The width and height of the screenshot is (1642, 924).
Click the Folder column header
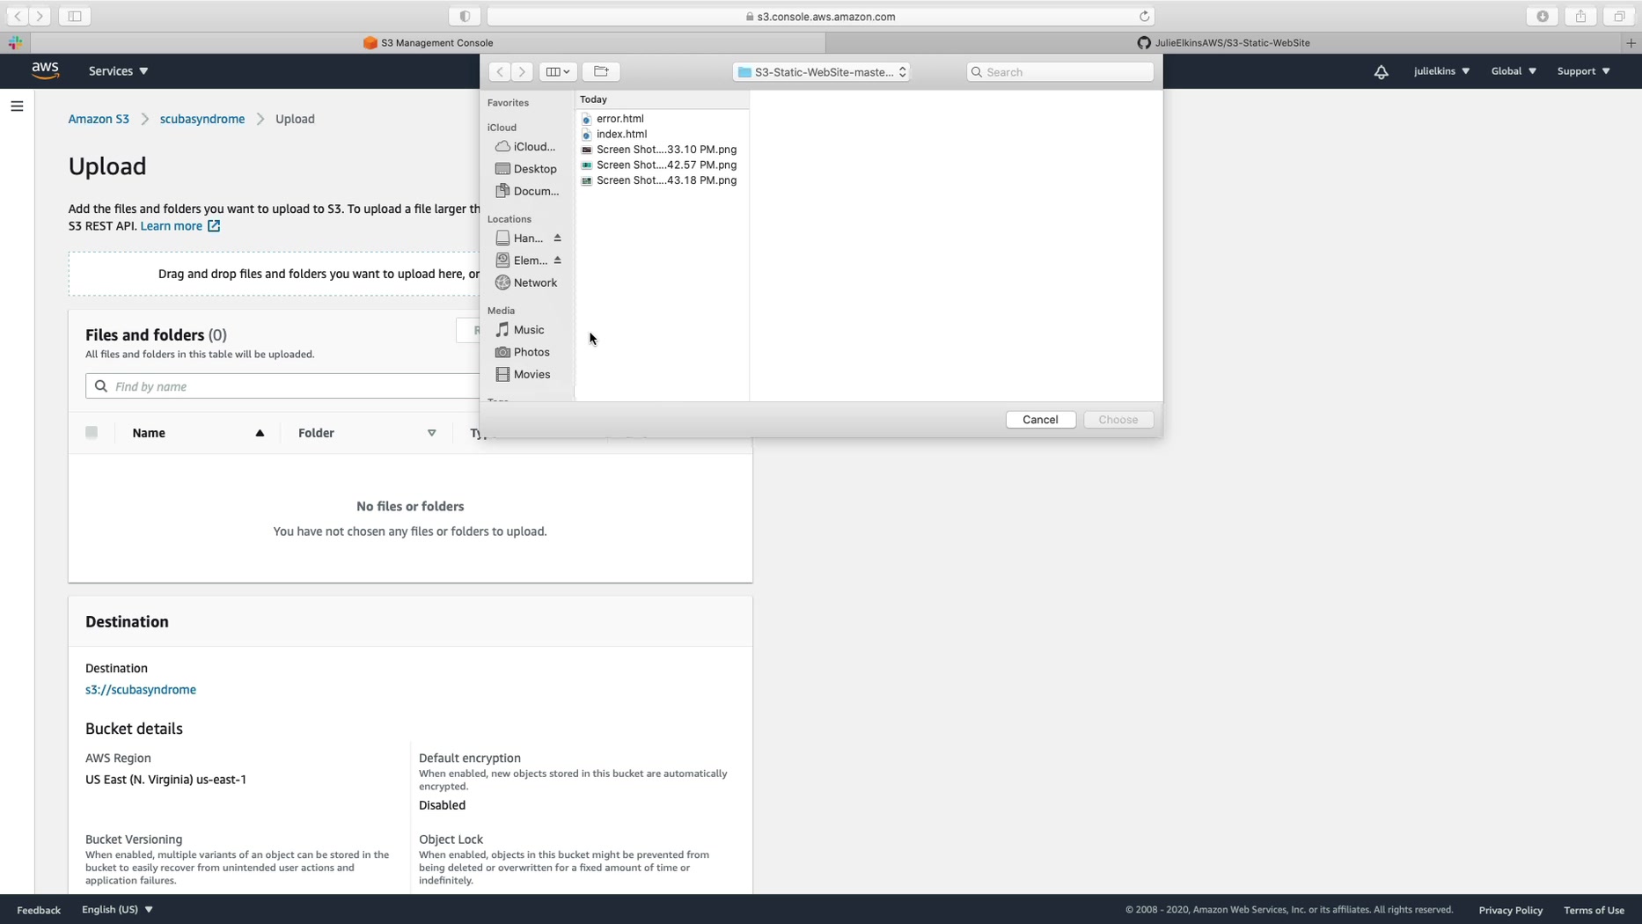coord(316,433)
